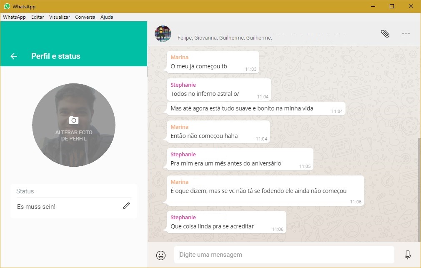This screenshot has height=268, width=421.
Task: Open the Editar menu
Action: click(38, 17)
